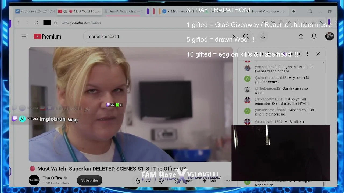Open more video actions ellipsis

click(228, 181)
